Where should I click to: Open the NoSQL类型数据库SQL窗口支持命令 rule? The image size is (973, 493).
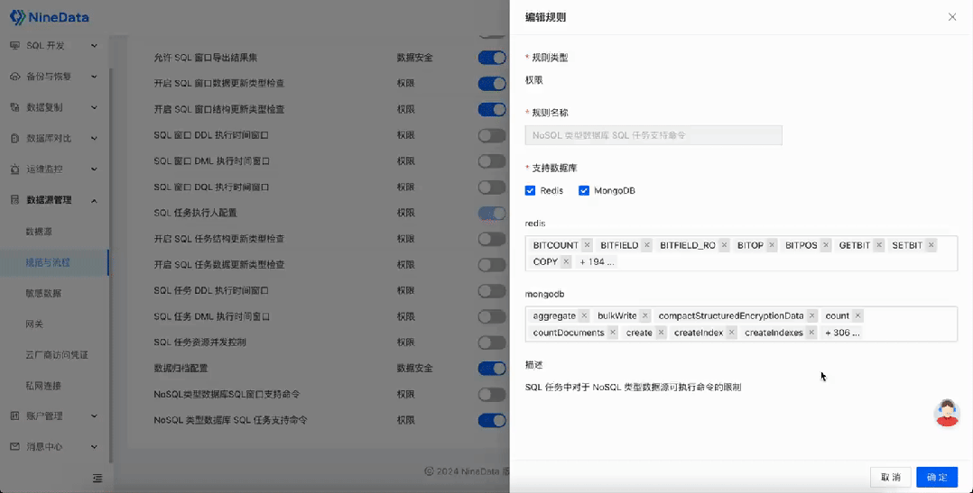(227, 395)
